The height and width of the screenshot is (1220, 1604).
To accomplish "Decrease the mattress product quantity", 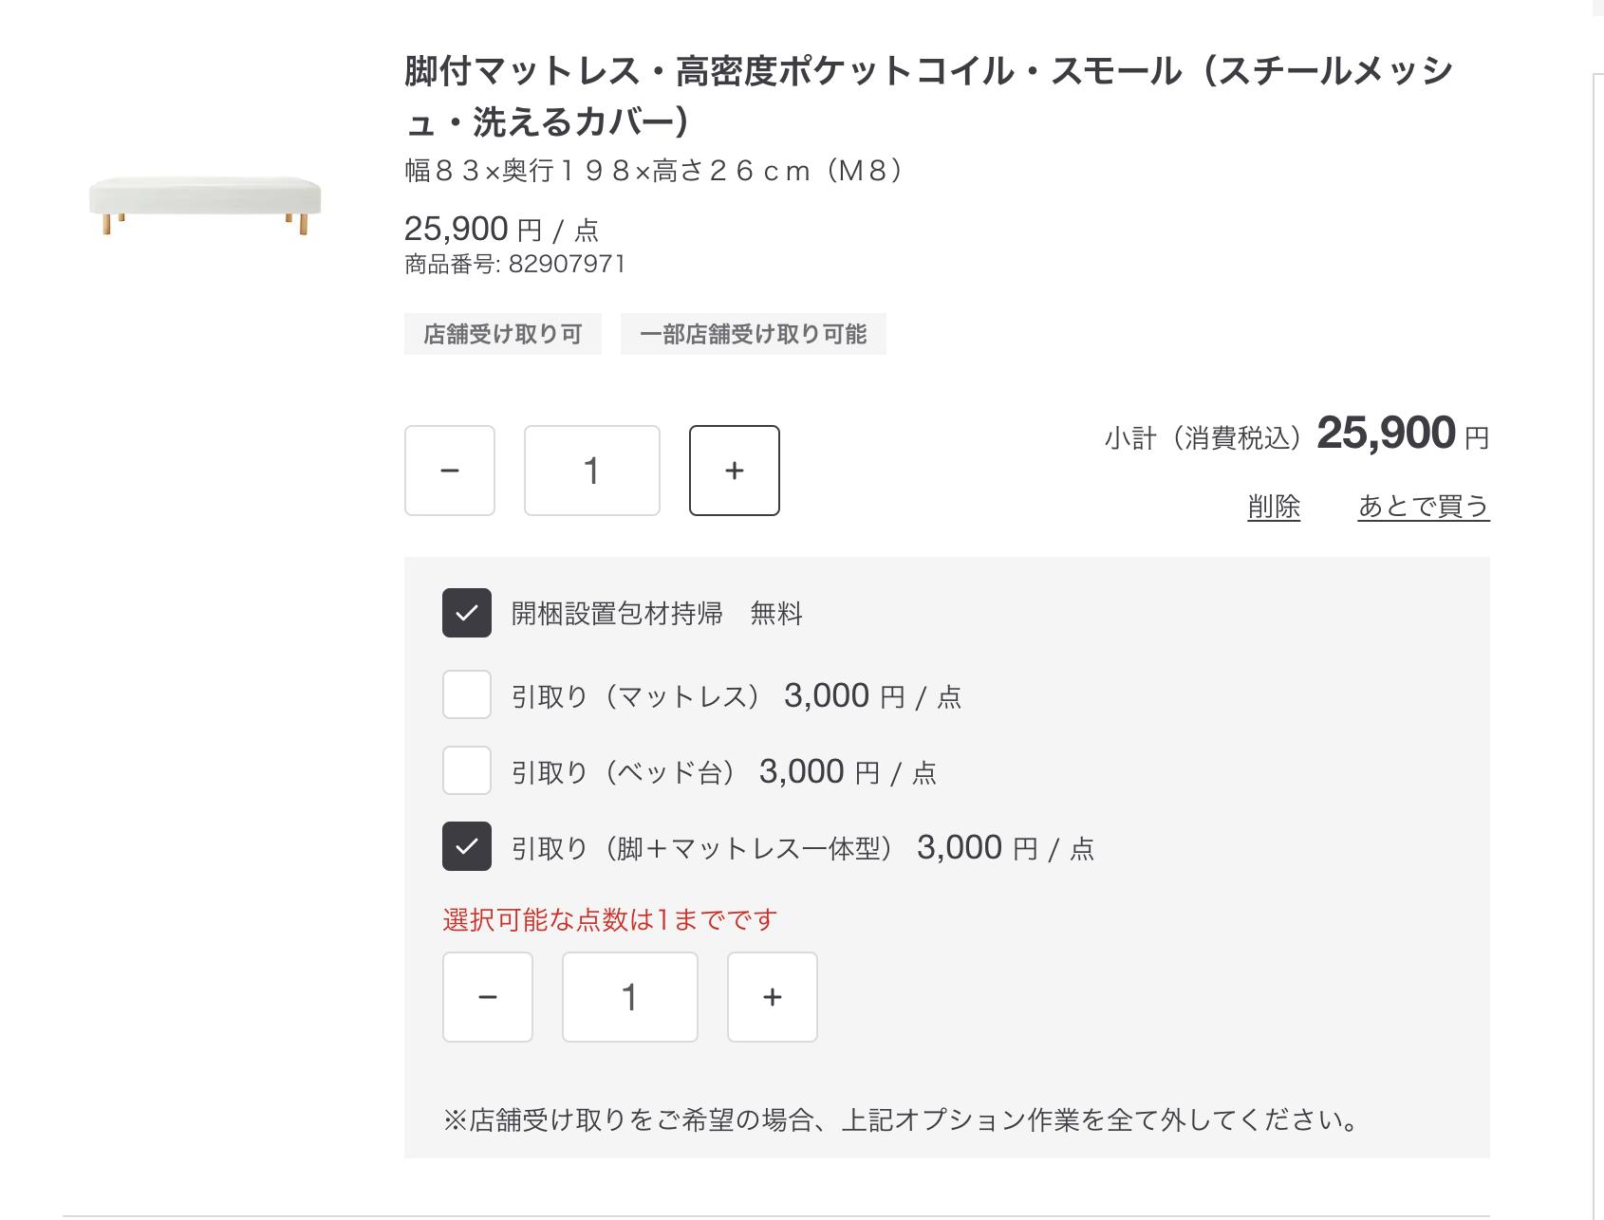I will pyautogui.click(x=450, y=471).
